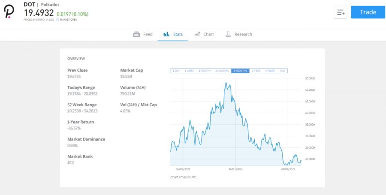Open the Stats tab
This screenshot has height=195, width=386.
pos(173,34)
